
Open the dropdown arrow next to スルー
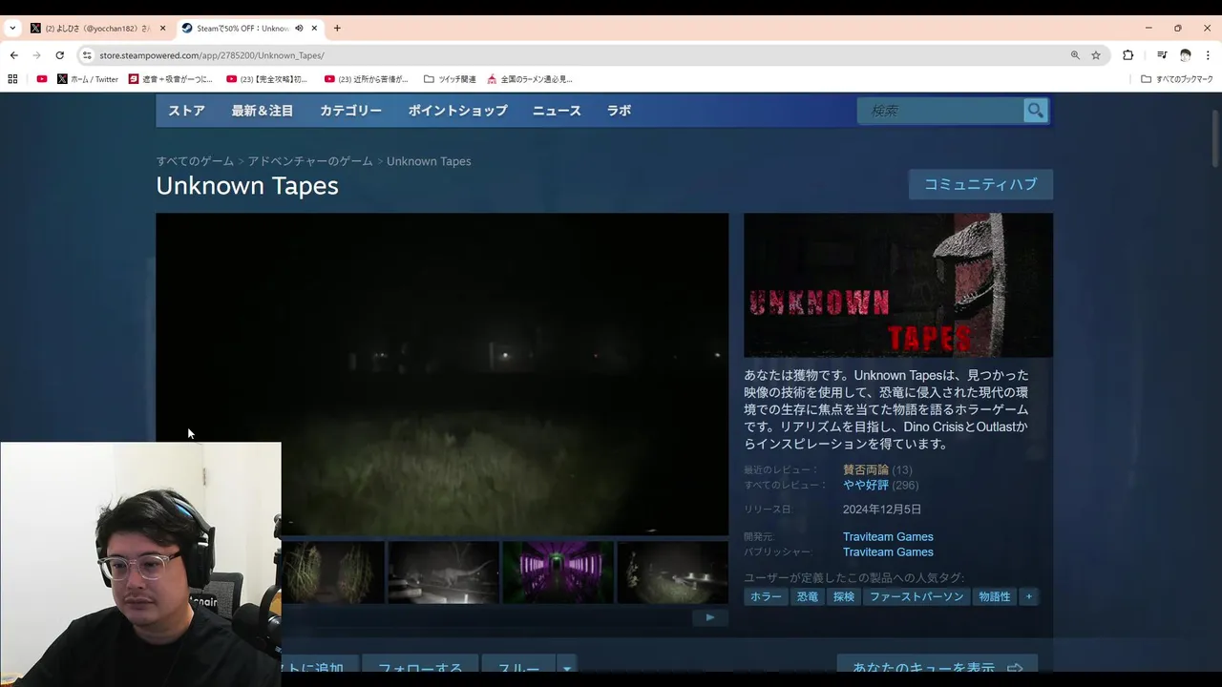566,669
